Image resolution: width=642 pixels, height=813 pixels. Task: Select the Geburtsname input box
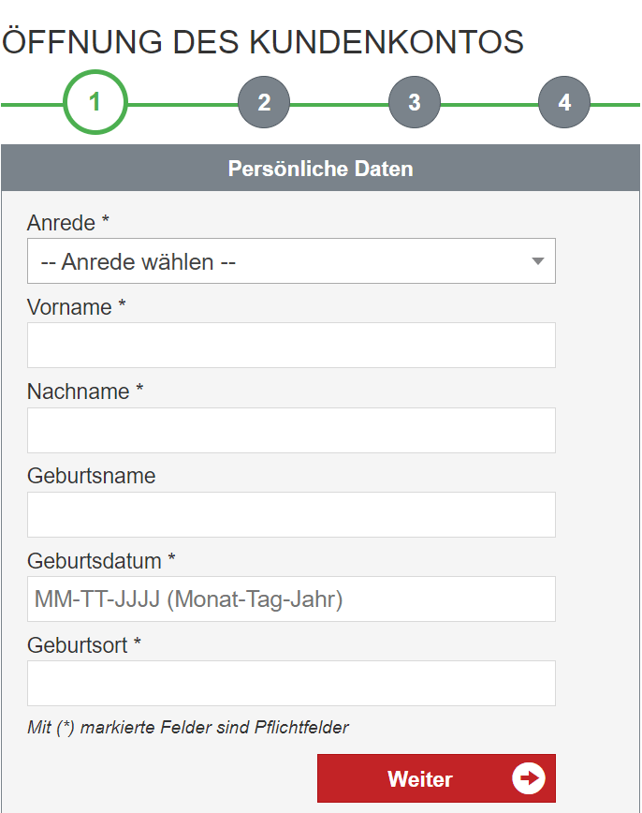[x=291, y=515]
